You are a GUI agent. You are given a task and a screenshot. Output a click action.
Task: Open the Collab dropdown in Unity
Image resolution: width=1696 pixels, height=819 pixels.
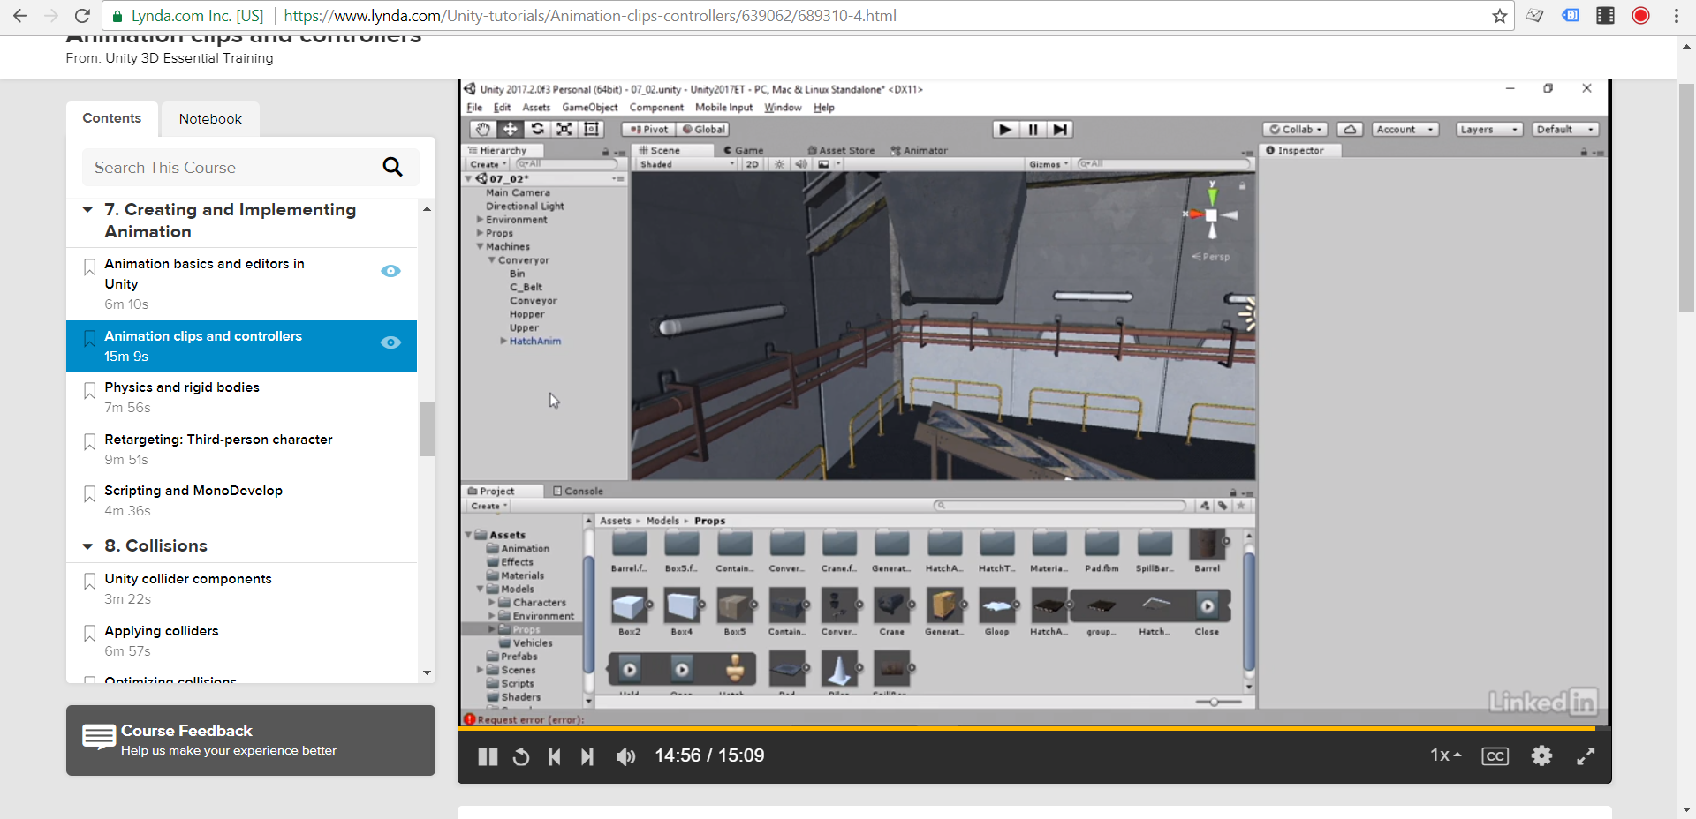click(x=1296, y=129)
